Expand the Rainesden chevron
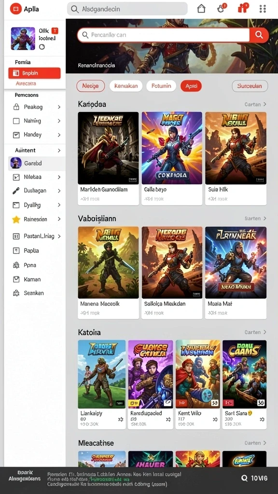Viewport: 278px width, 494px height. pos(59,219)
